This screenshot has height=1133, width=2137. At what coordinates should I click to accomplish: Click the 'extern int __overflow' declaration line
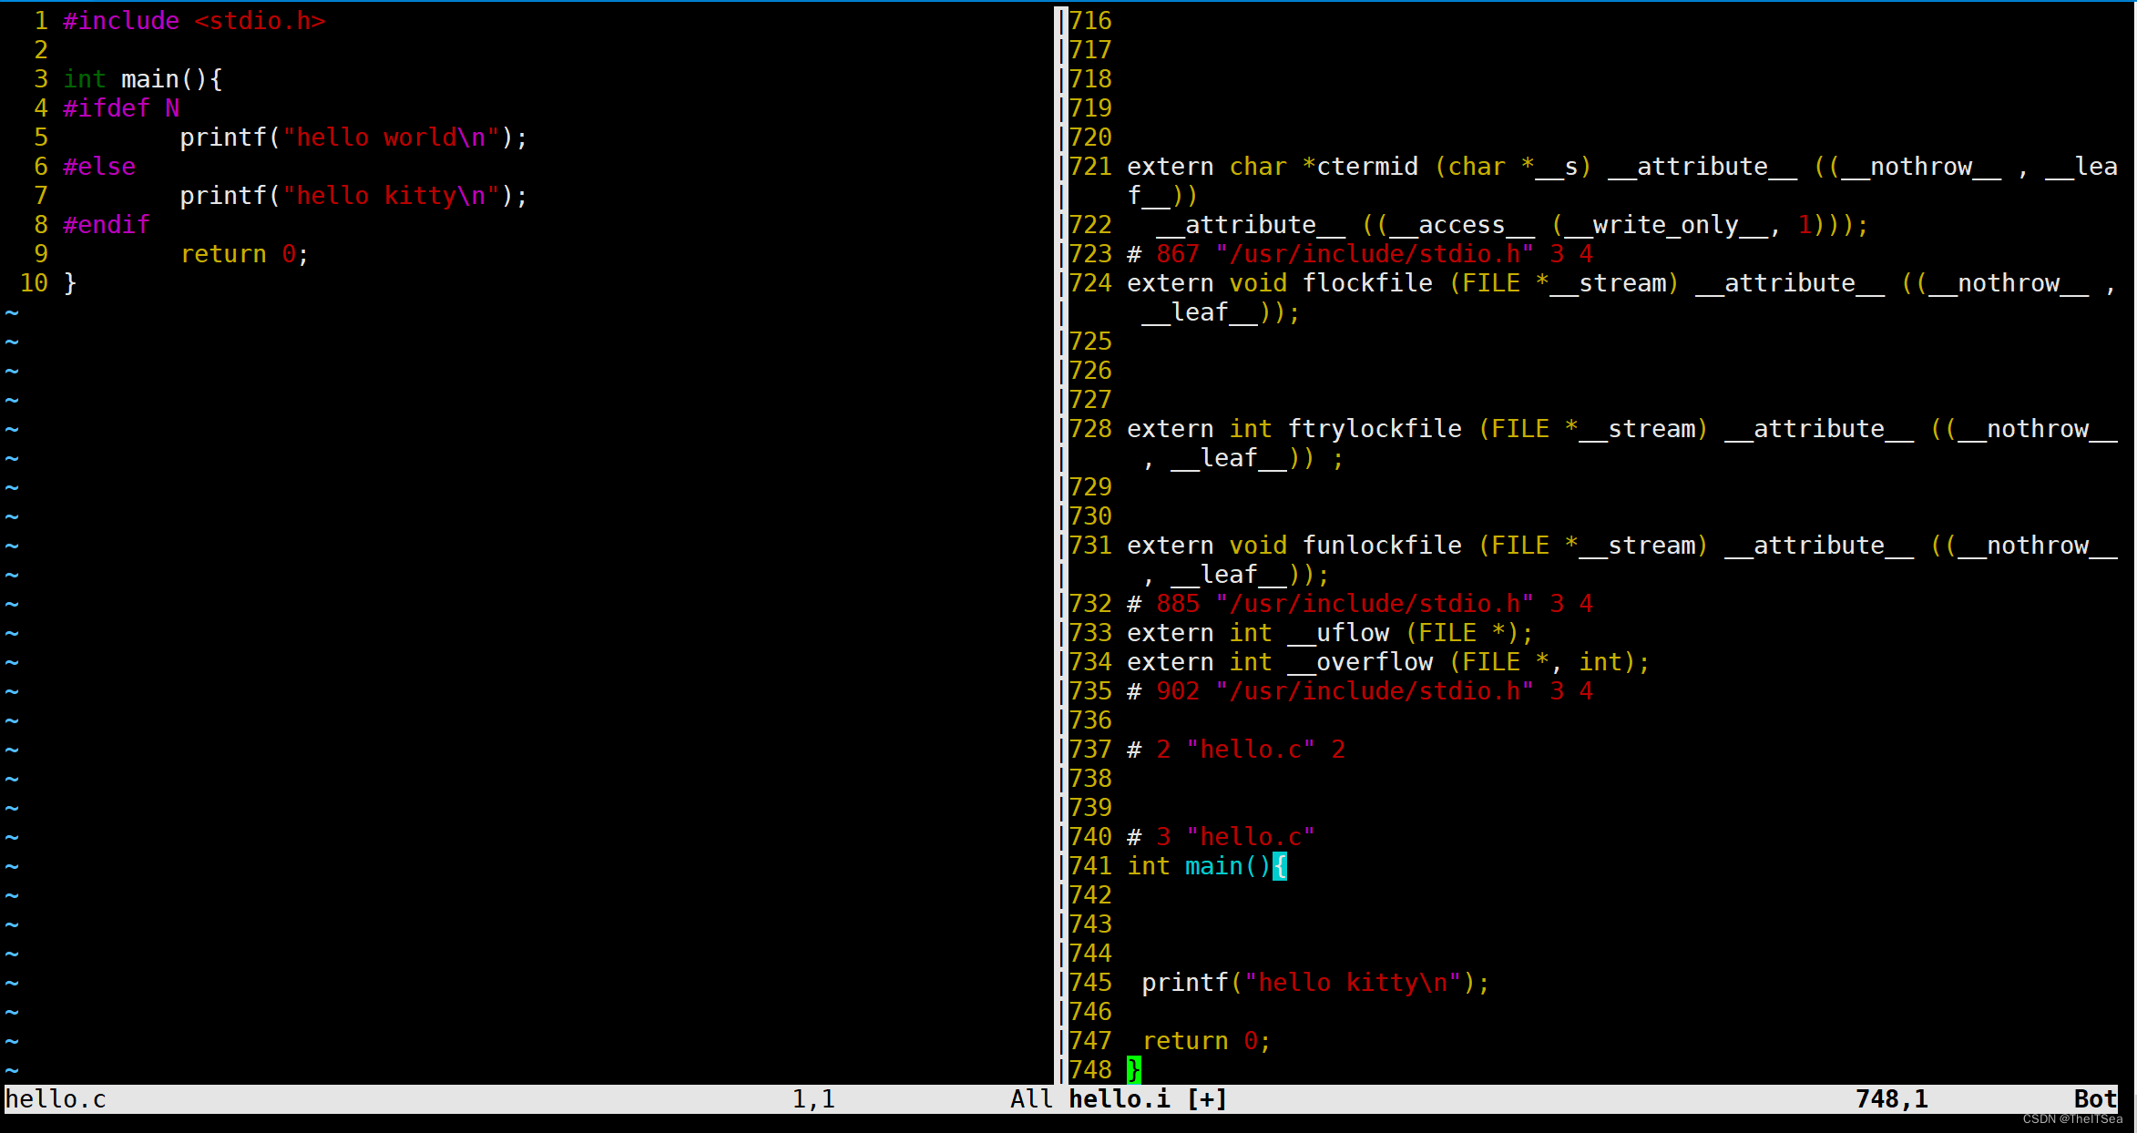[1388, 661]
